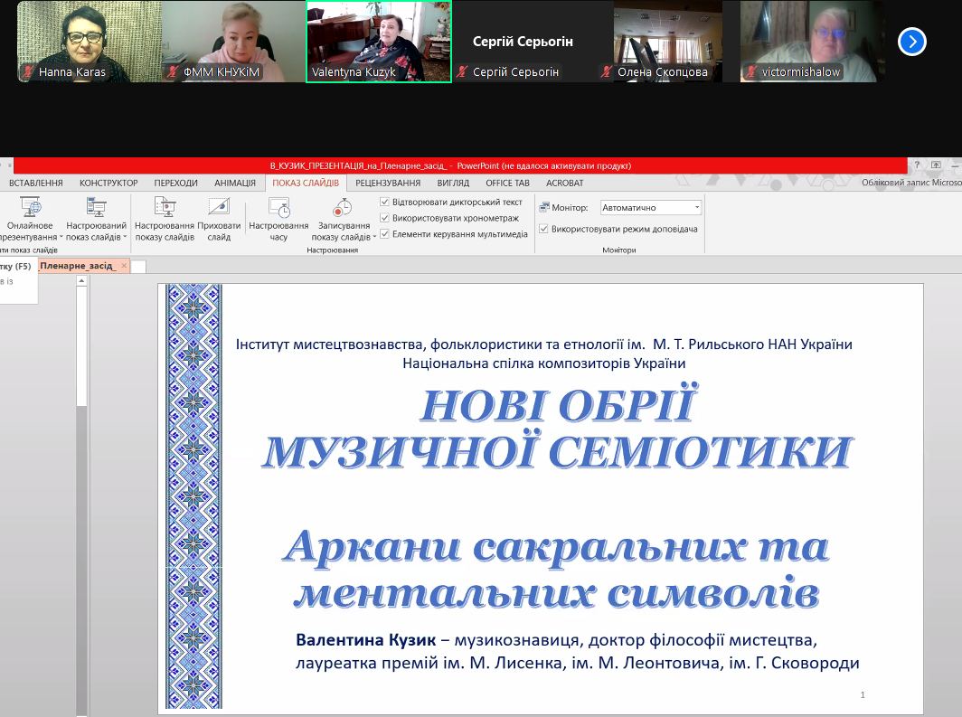Close the Пленарне_засід document tab

tap(124, 266)
